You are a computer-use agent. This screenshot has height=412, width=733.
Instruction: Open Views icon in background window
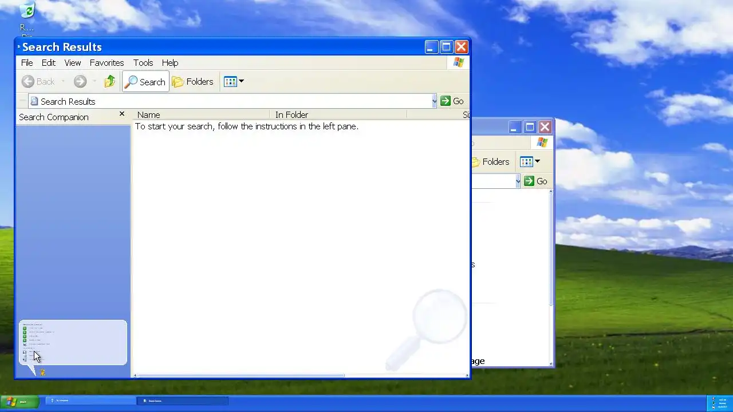coord(526,162)
